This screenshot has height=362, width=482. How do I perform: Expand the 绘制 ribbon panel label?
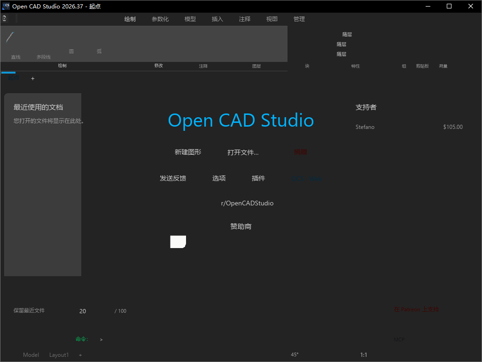tap(62, 66)
